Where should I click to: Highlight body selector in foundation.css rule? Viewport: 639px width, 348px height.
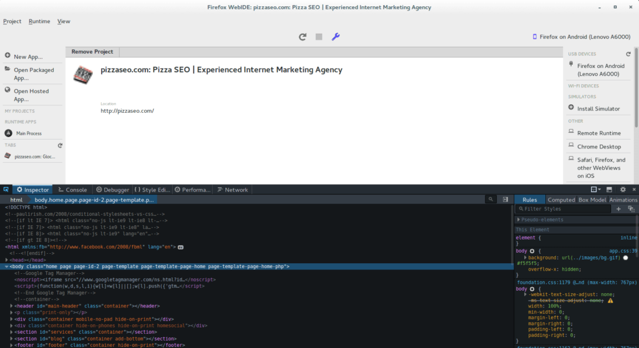point(521,289)
